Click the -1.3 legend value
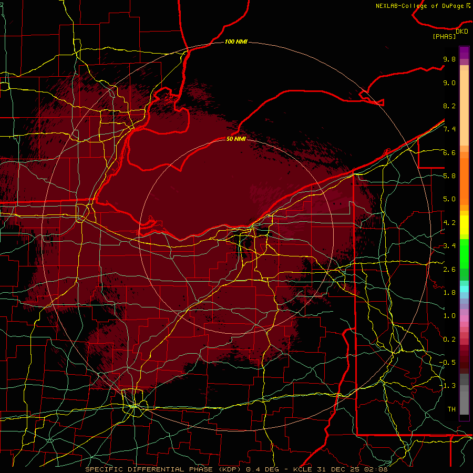The image size is (473, 473). [x=447, y=386]
